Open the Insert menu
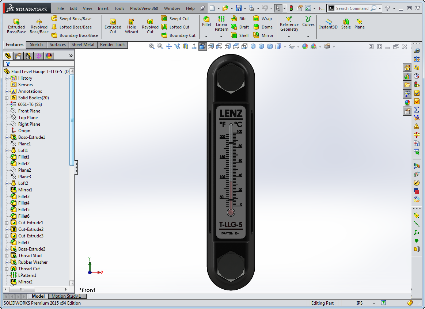 pyautogui.click(x=103, y=8)
